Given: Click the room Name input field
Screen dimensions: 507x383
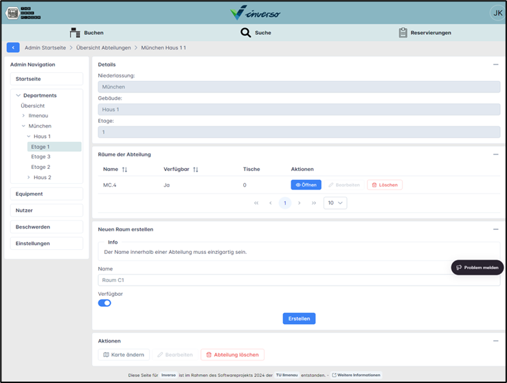Looking at the screenshot, I should (299, 280).
